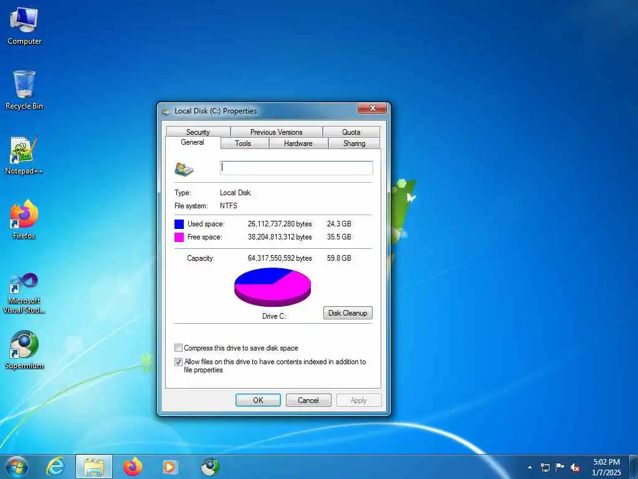Screen dimensions: 638x479
Task: Click the drive label text field
Action: click(x=296, y=168)
